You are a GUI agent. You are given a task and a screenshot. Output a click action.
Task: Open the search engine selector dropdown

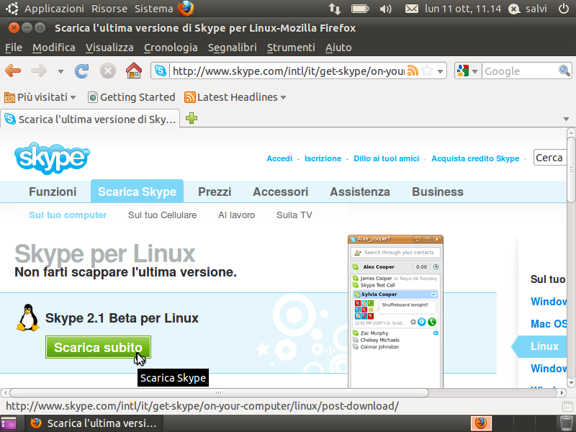point(474,71)
